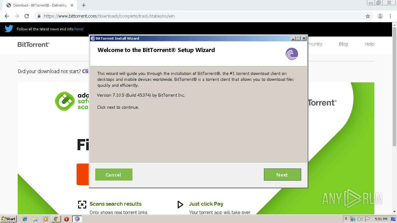
Task: Restore the Chrome window size
Action: pos(379,3)
